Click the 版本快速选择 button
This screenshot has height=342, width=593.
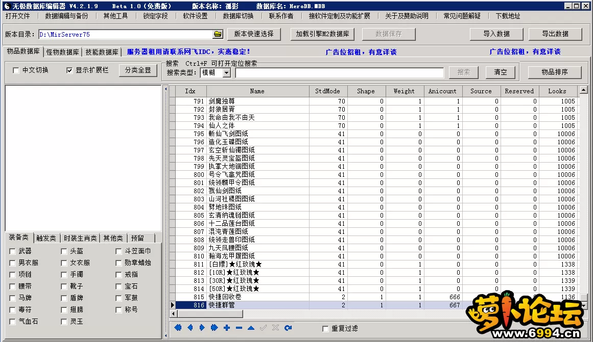254,34
